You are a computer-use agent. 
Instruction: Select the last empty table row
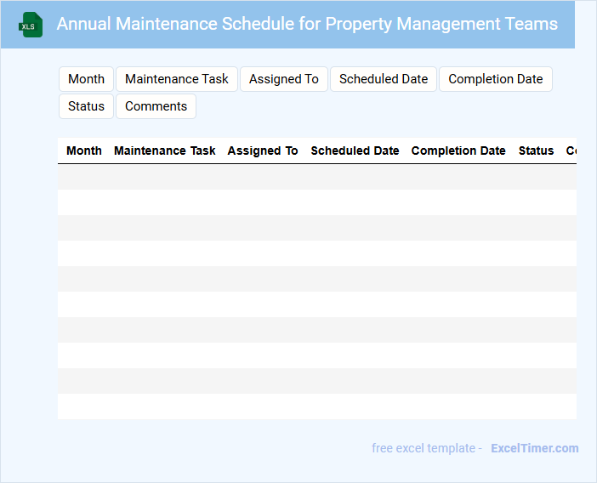(x=316, y=406)
